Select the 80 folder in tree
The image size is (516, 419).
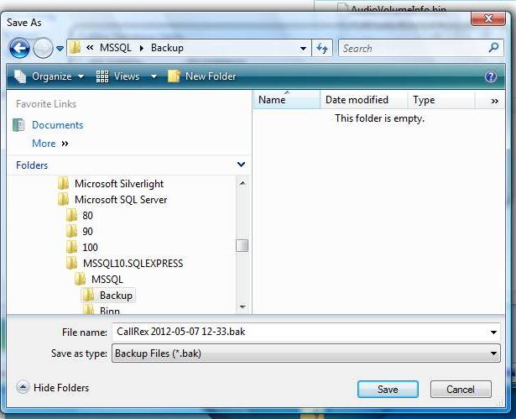(x=87, y=216)
